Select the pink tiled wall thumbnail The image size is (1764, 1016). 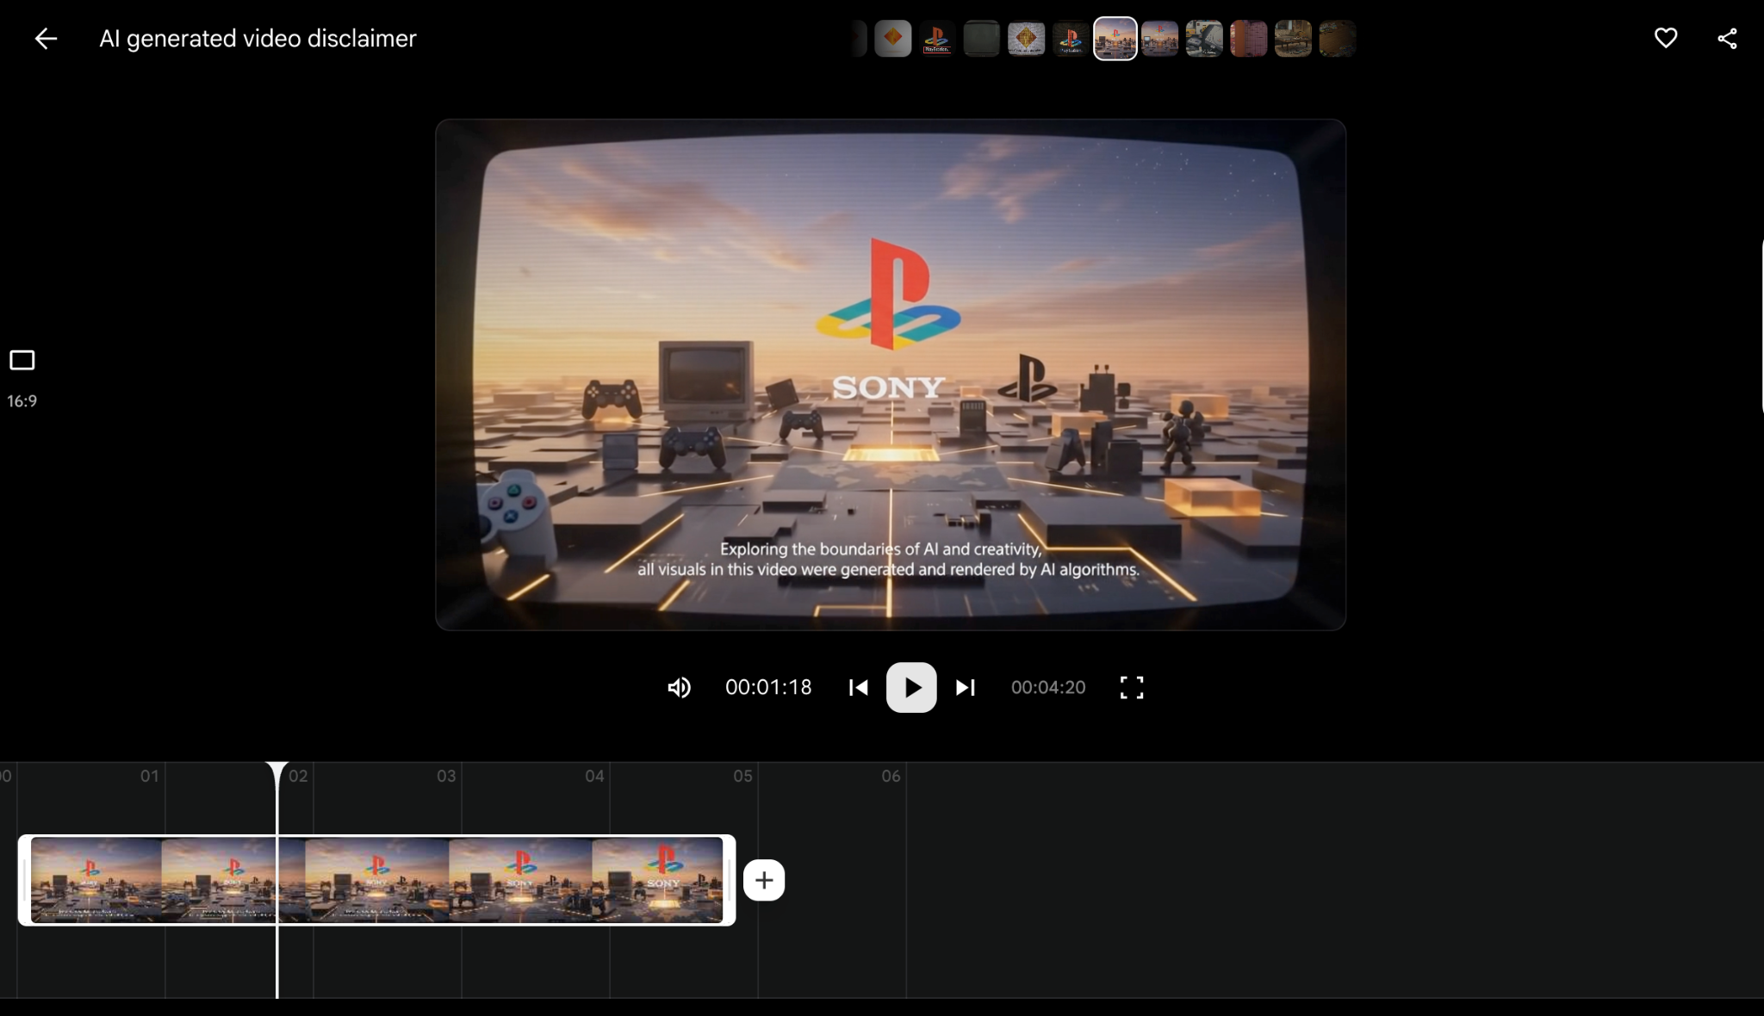(x=1249, y=39)
